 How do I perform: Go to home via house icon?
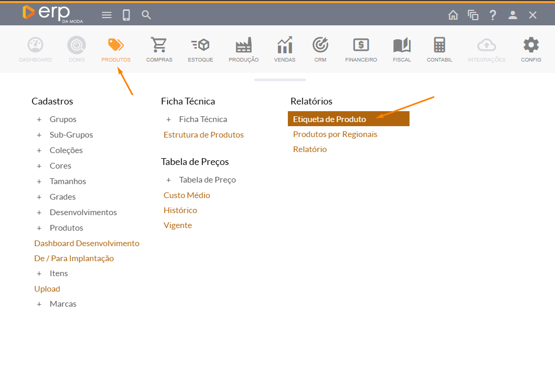[x=453, y=15]
